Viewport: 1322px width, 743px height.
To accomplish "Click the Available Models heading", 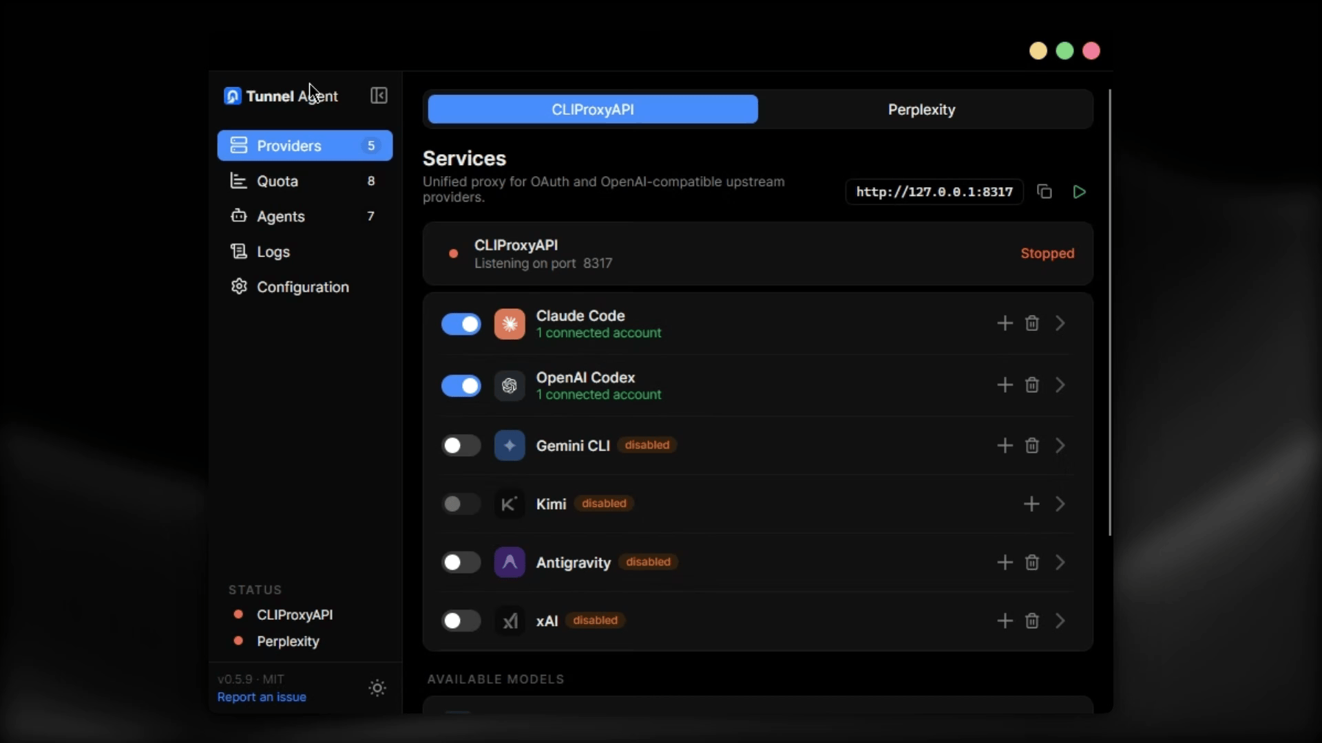I will click(496, 679).
